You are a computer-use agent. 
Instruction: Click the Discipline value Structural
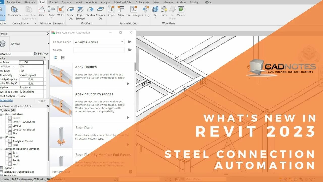(31, 87)
